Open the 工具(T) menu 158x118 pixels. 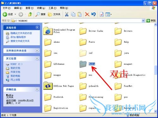(52, 8)
